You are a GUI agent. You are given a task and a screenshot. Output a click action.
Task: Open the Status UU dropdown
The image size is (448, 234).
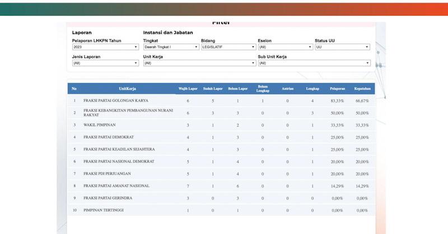(x=342, y=47)
